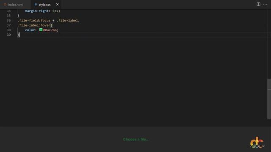Click line number 39 in gutter
The image size is (271, 152).
coord(8,35)
